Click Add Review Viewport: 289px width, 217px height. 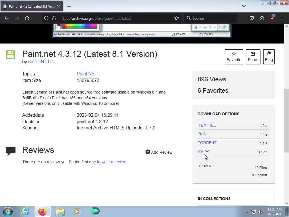(x=159, y=152)
